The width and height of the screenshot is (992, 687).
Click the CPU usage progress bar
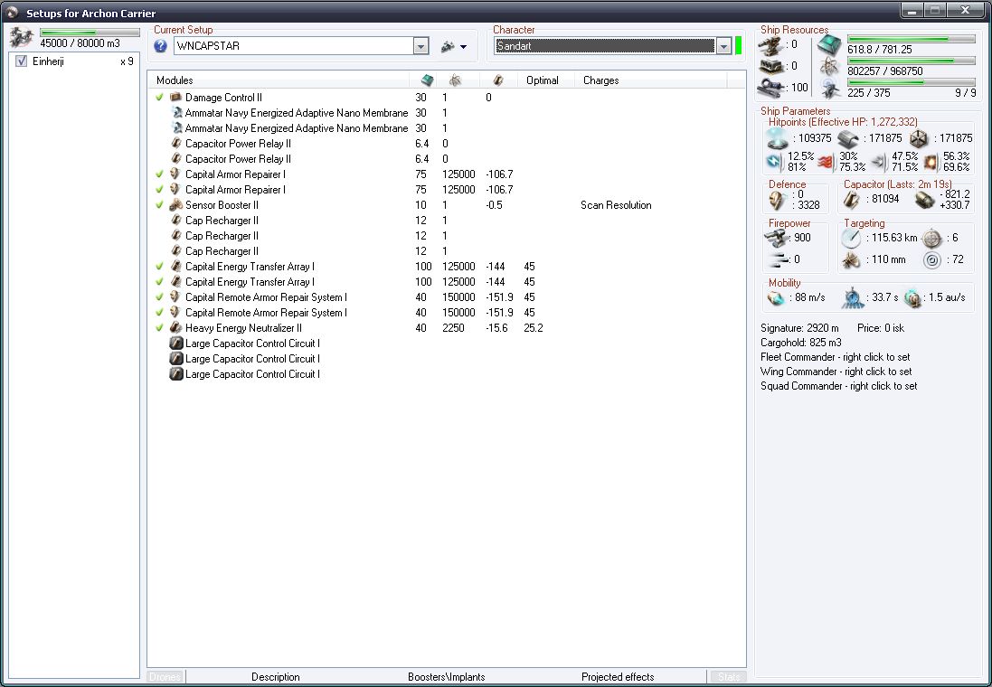(911, 39)
